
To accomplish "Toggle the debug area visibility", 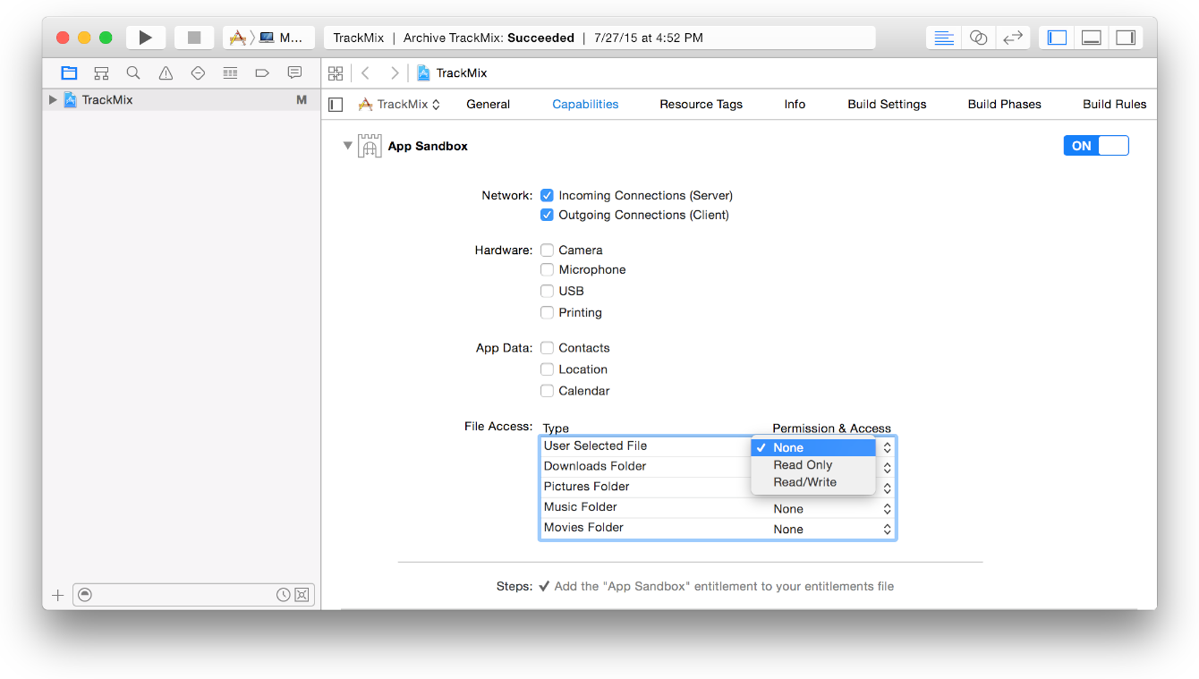I will click(1091, 37).
